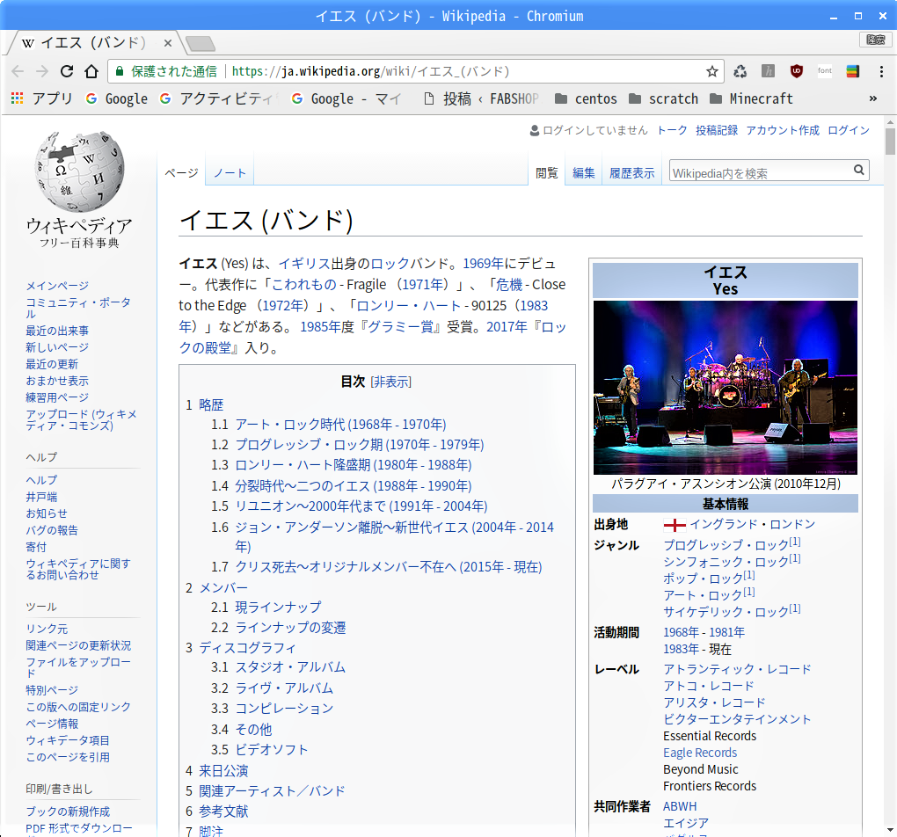The width and height of the screenshot is (897, 837).
Task: Open the 投稿記録 link
Action: [x=716, y=130]
